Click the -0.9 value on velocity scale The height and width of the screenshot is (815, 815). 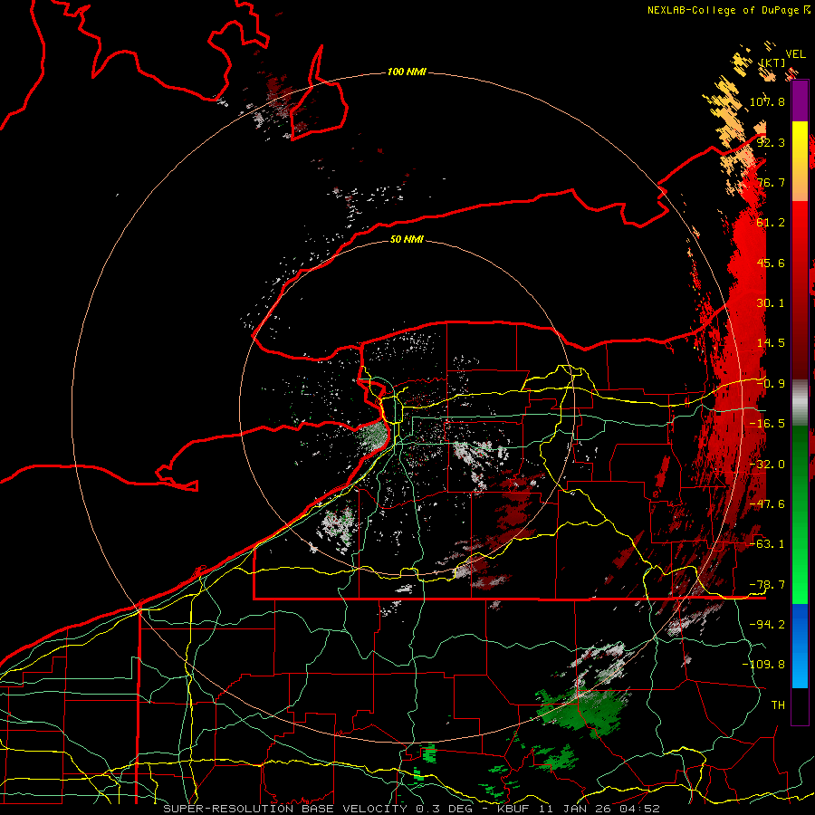click(x=771, y=384)
